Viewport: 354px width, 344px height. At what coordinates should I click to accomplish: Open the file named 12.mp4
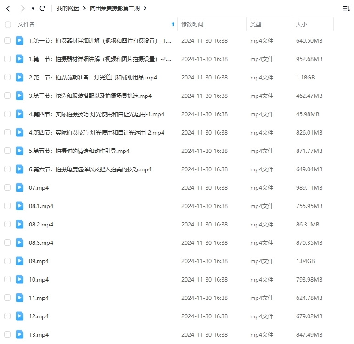[x=39, y=316]
